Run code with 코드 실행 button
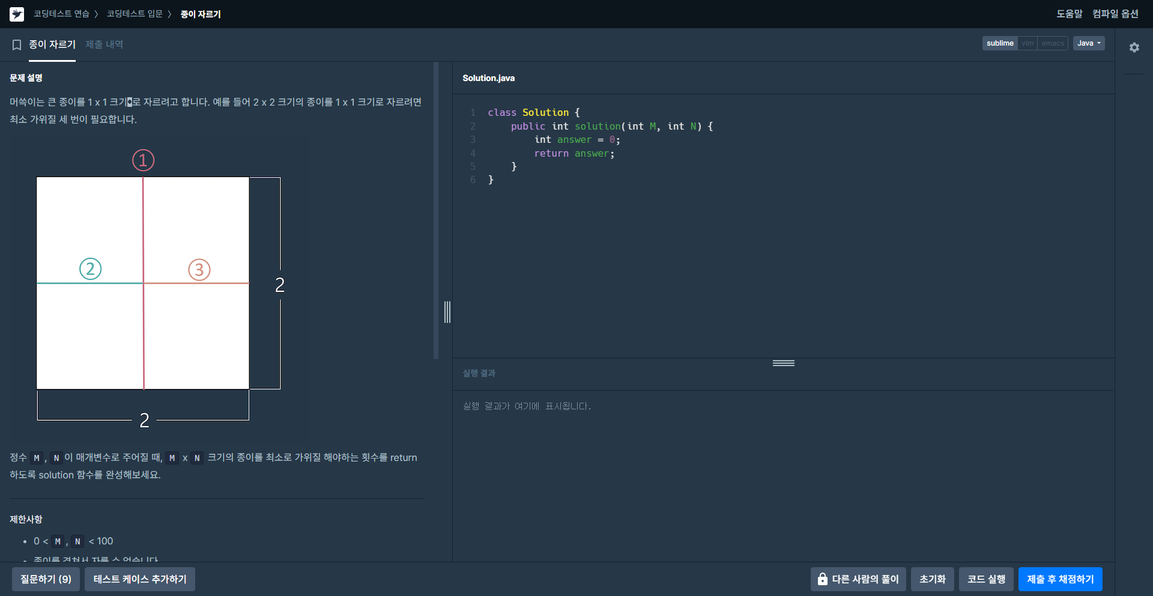 coord(986,579)
